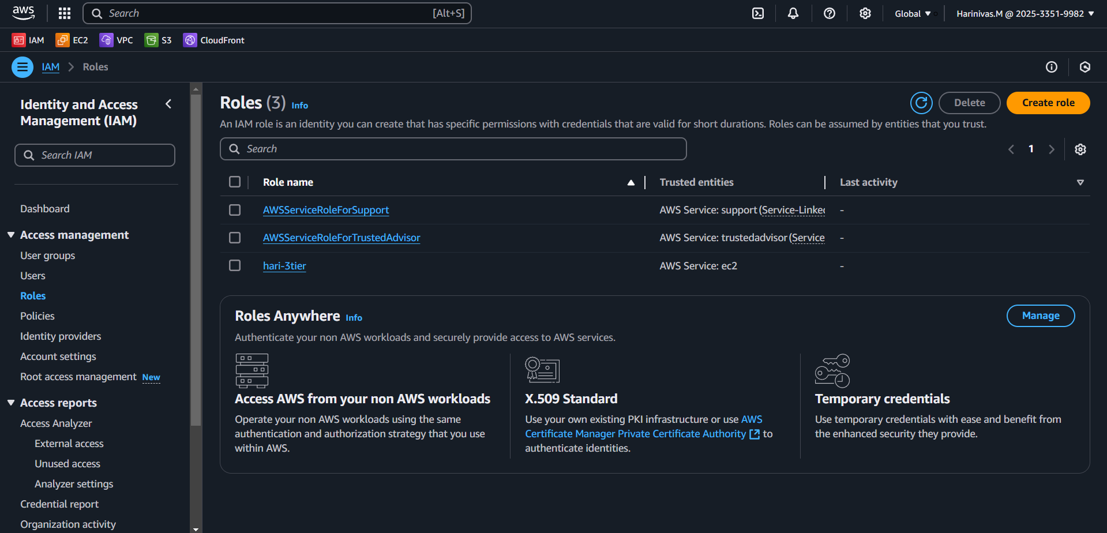The image size is (1107, 533).
Task: Open Info link next to Roles heading
Action: (x=299, y=106)
